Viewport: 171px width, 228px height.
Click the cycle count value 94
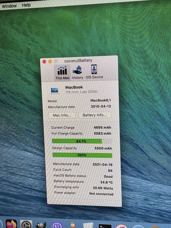pos(110,171)
